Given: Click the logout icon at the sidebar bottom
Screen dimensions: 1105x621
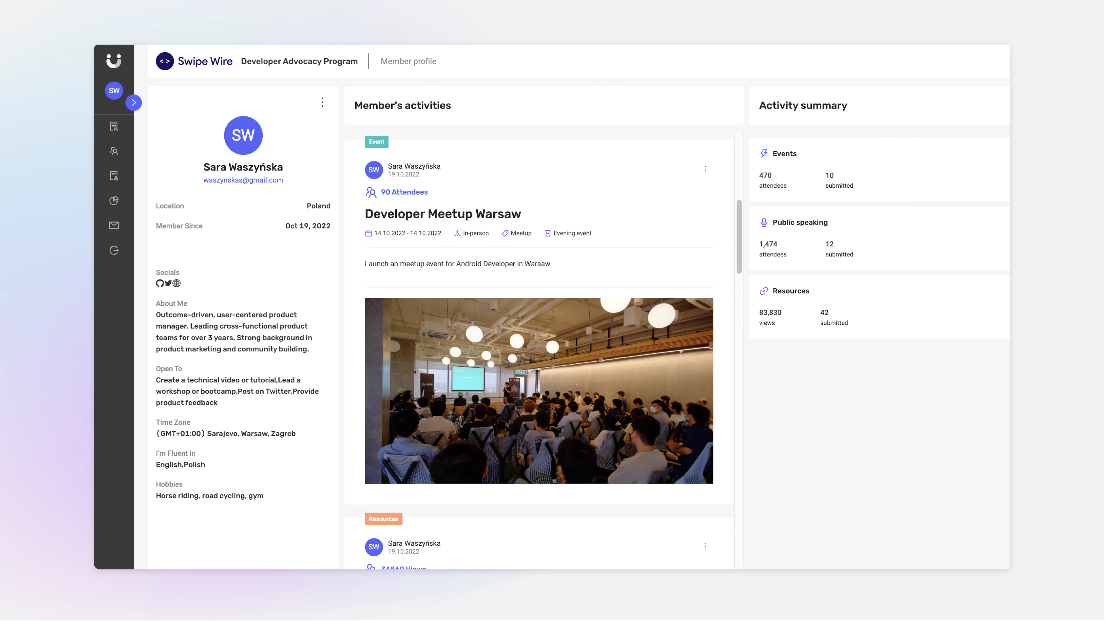Looking at the screenshot, I should pos(114,250).
